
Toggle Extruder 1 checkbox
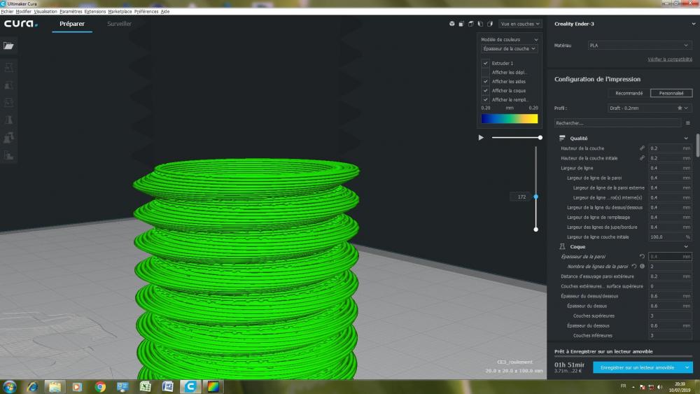click(485, 63)
